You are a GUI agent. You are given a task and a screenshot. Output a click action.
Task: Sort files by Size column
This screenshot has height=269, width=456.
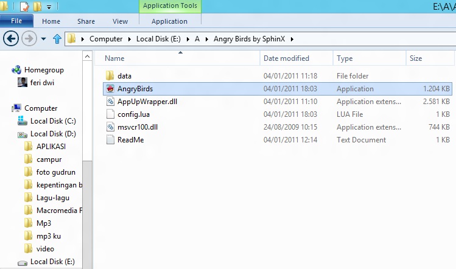pyautogui.click(x=430, y=58)
